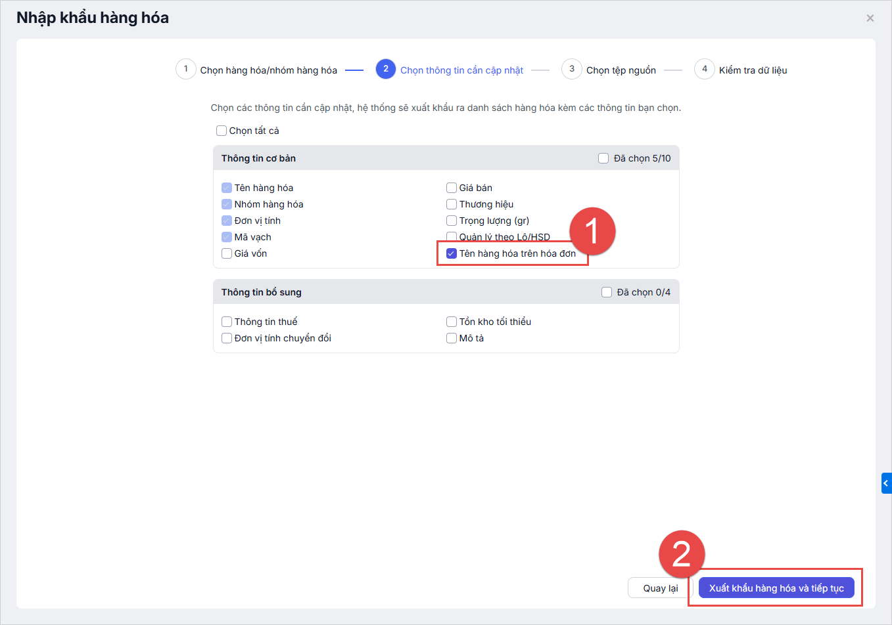Toggle select-all for Thông tin cơ bản
This screenshot has width=892, height=625.
point(603,158)
